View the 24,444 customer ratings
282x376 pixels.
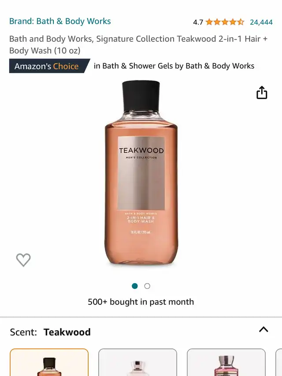point(261,22)
